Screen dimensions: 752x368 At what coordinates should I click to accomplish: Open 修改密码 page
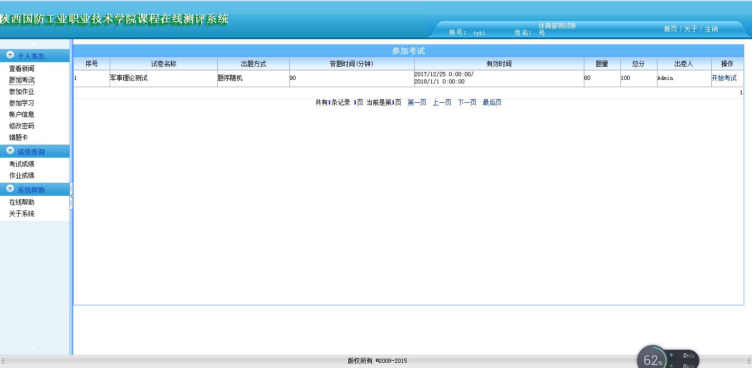(x=21, y=126)
